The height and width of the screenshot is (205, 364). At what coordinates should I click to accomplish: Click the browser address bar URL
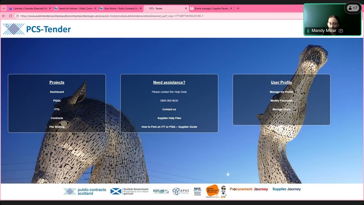[112, 16]
